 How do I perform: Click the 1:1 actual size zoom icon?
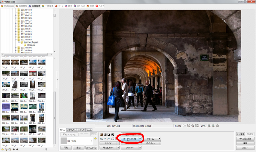click(193, 126)
